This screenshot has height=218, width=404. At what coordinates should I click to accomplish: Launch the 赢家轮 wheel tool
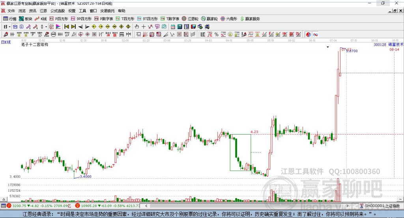coord(209,19)
